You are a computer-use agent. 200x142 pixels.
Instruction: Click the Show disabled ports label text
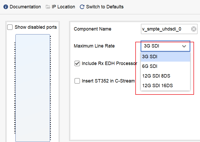tap(36, 27)
